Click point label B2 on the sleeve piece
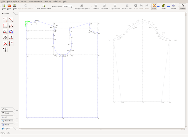This screenshot has height=137, width=188. 143,103
